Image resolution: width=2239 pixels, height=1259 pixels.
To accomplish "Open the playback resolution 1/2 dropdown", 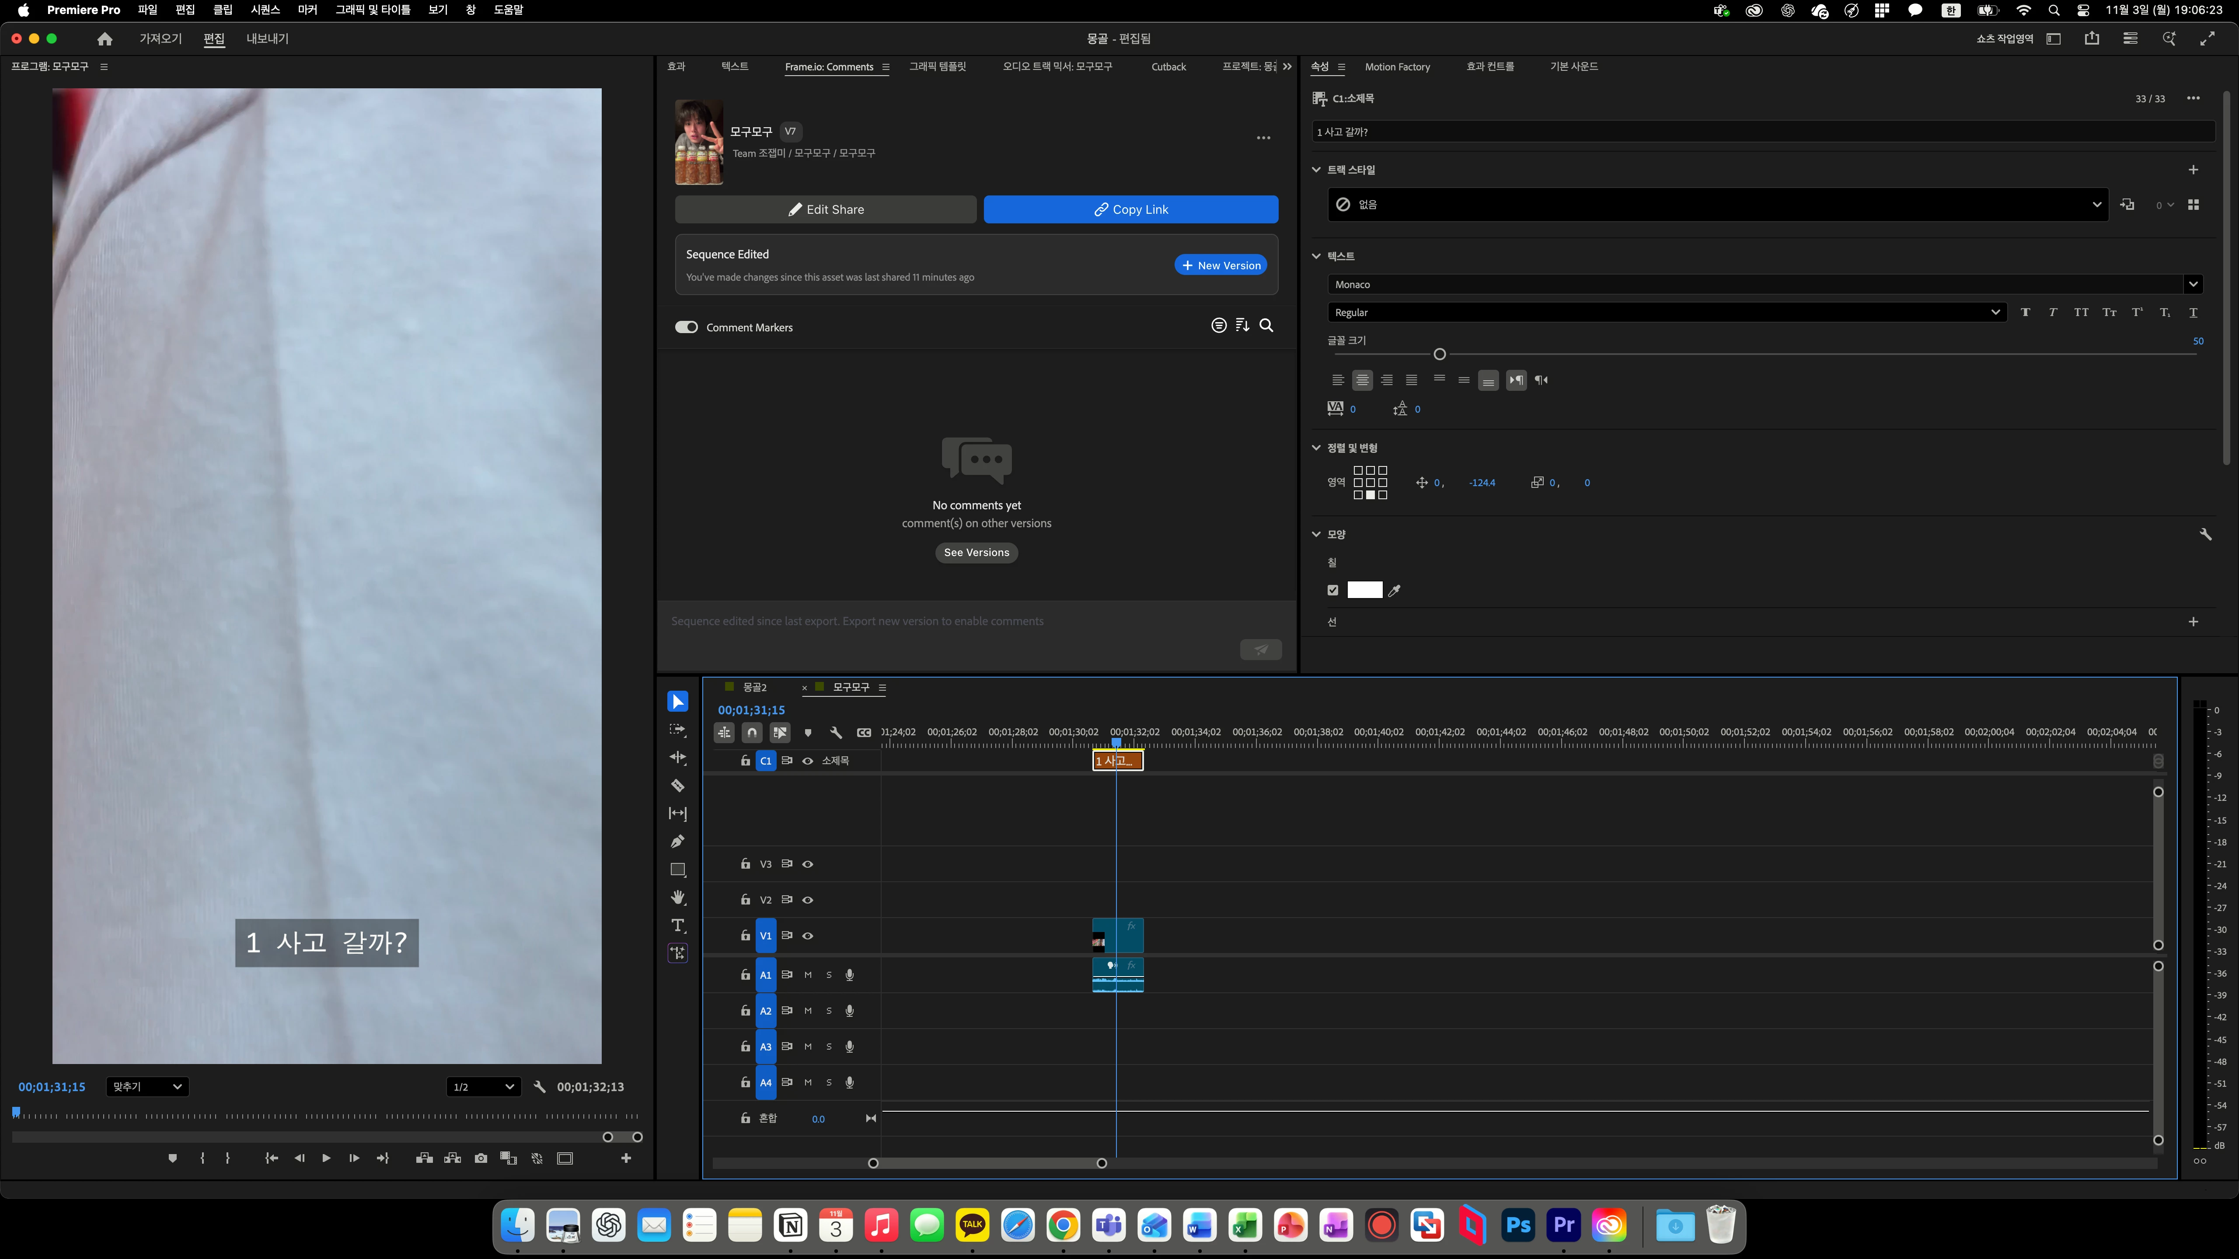I will pos(483,1087).
